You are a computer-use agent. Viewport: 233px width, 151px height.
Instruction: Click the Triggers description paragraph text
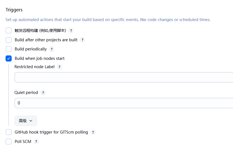(108, 20)
